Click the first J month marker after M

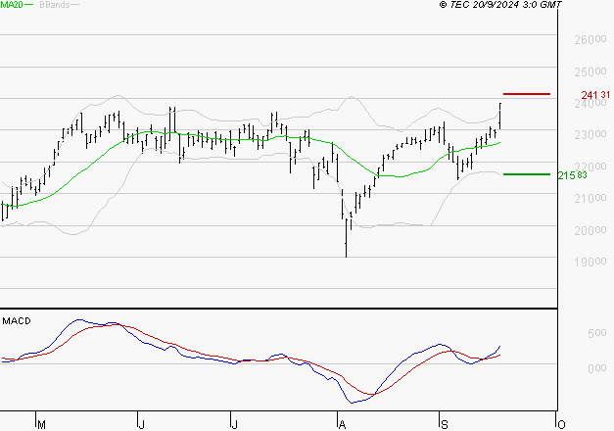pyautogui.click(x=142, y=425)
